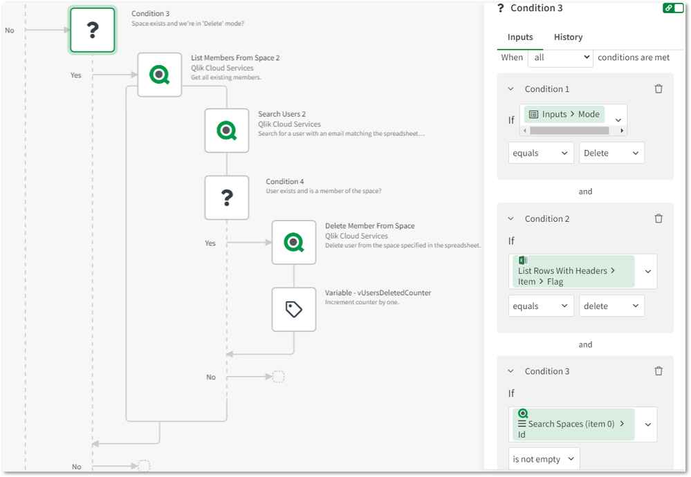
Task: Open the 'When all' conditions dropdown
Action: pyautogui.click(x=560, y=58)
